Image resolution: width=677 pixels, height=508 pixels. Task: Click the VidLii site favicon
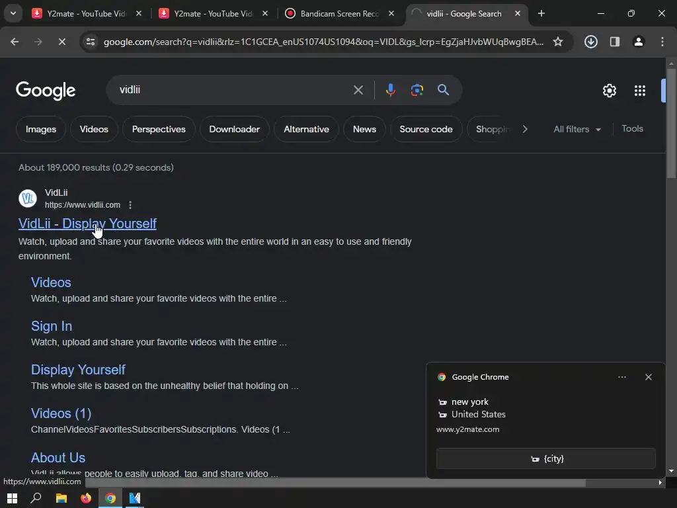28,198
